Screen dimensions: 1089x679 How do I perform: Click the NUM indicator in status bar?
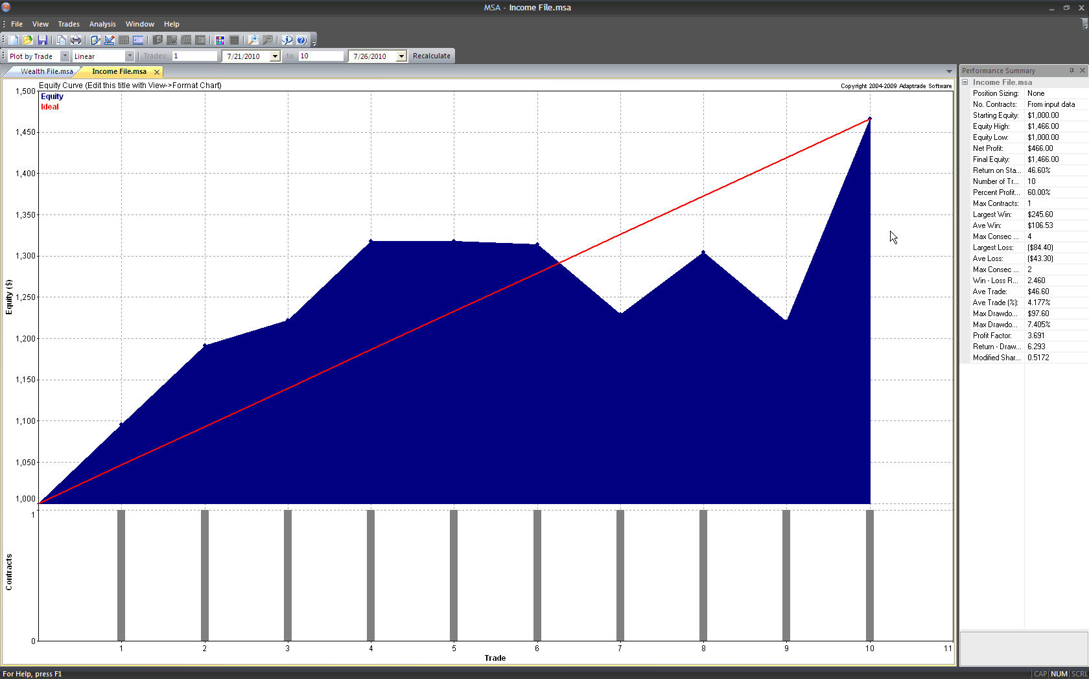point(1059,674)
